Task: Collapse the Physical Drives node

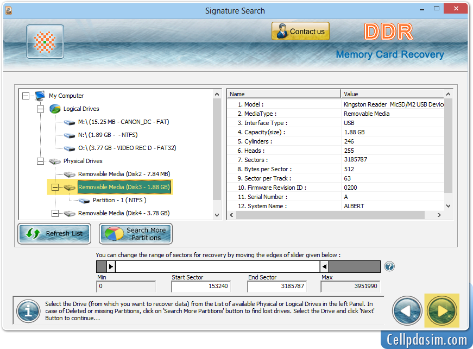Action: (x=40, y=161)
